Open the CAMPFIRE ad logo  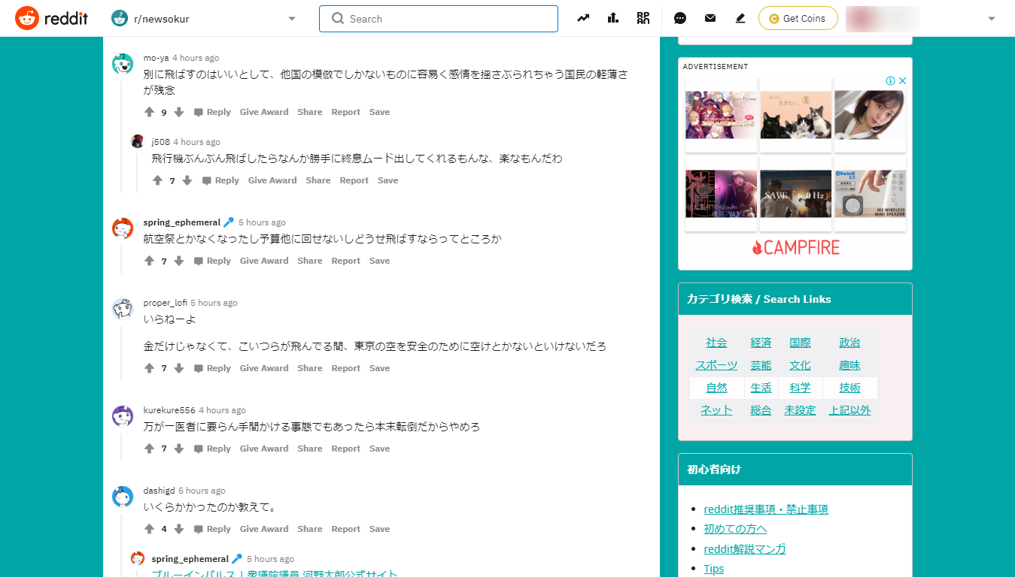click(795, 247)
